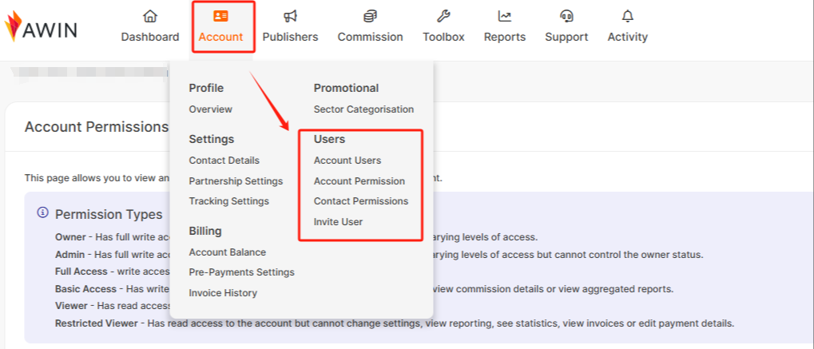Click the Account ID card icon

click(220, 16)
